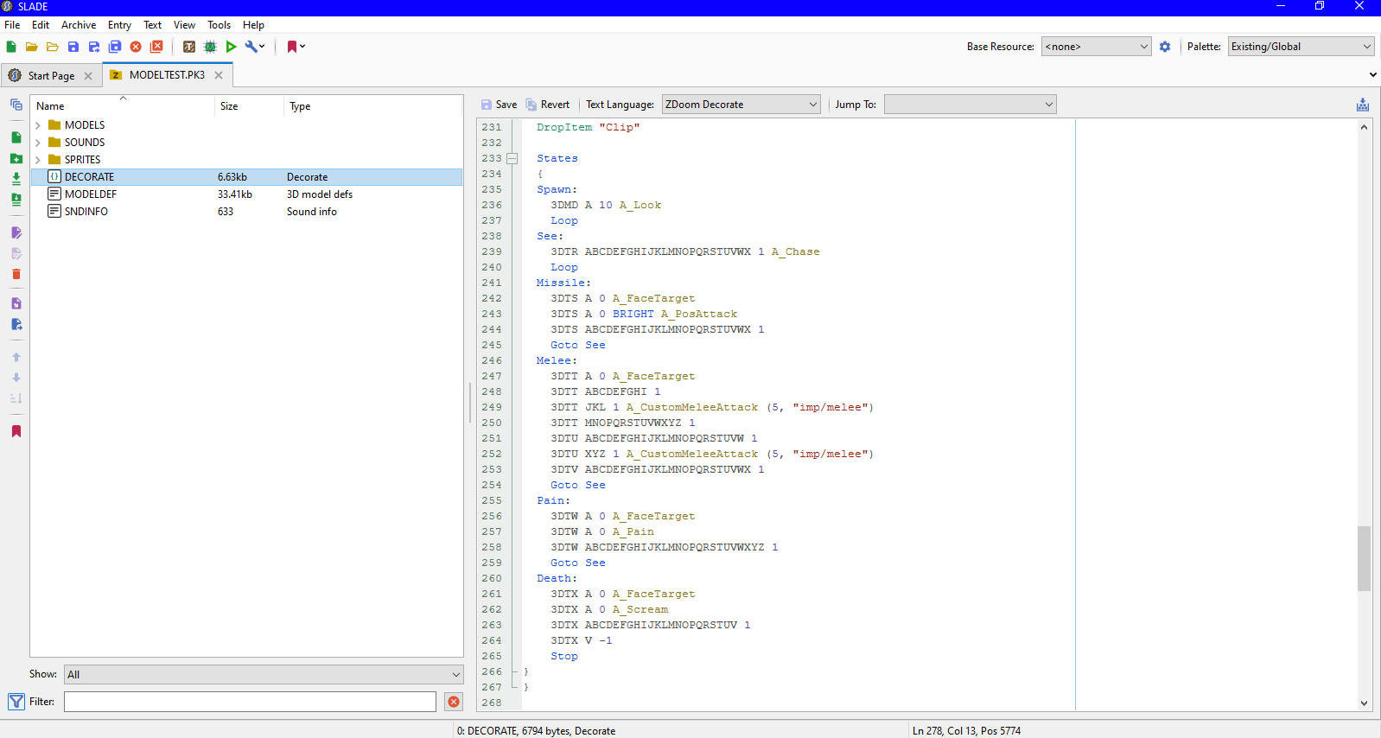Image resolution: width=1381 pixels, height=738 pixels.
Task: Click the Save Archive floppy disk icon
Action: (x=73, y=47)
